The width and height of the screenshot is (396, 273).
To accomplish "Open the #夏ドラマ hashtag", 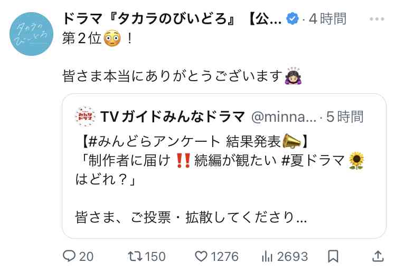I will tap(313, 161).
